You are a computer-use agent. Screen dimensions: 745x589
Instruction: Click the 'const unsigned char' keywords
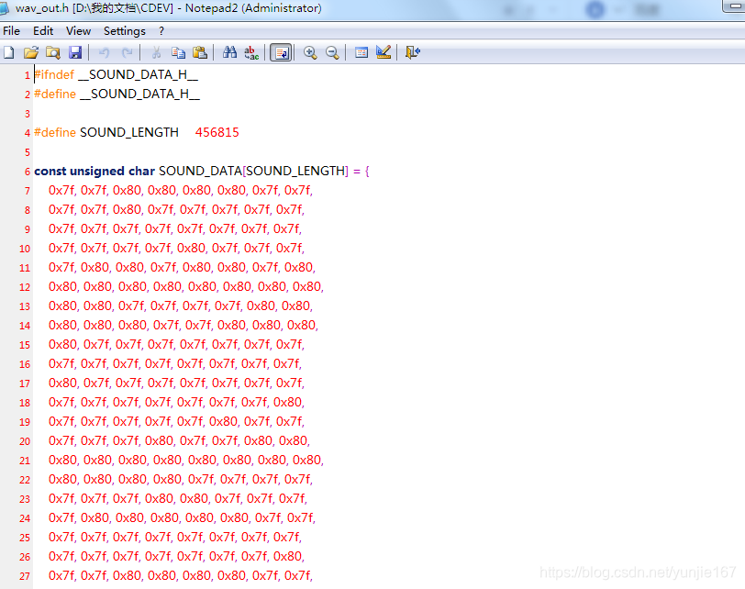(x=95, y=171)
